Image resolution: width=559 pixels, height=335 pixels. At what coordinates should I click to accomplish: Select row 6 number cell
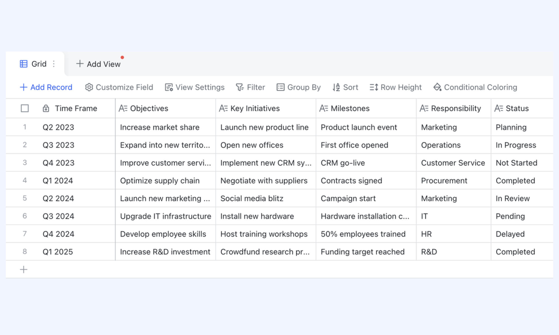(x=25, y=216)
